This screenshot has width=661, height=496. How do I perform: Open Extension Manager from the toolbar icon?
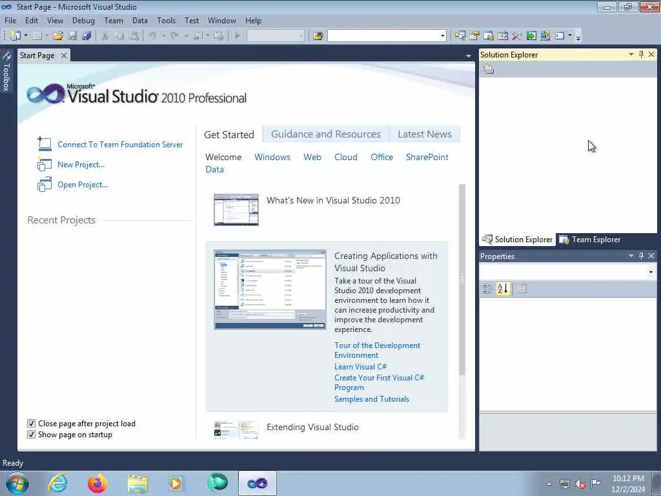pyautogui.click(x=545, y=36)
